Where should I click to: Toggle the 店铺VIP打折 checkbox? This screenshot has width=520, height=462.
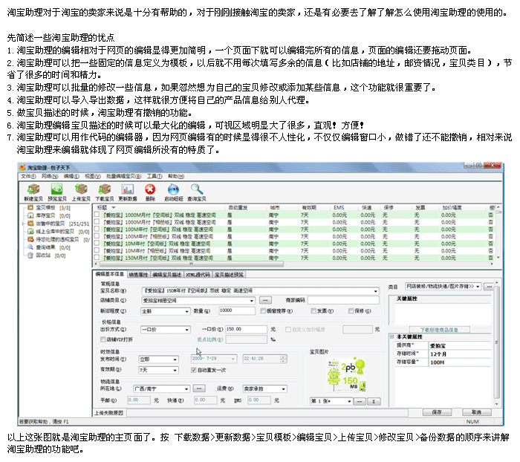[x=103, y=339]
